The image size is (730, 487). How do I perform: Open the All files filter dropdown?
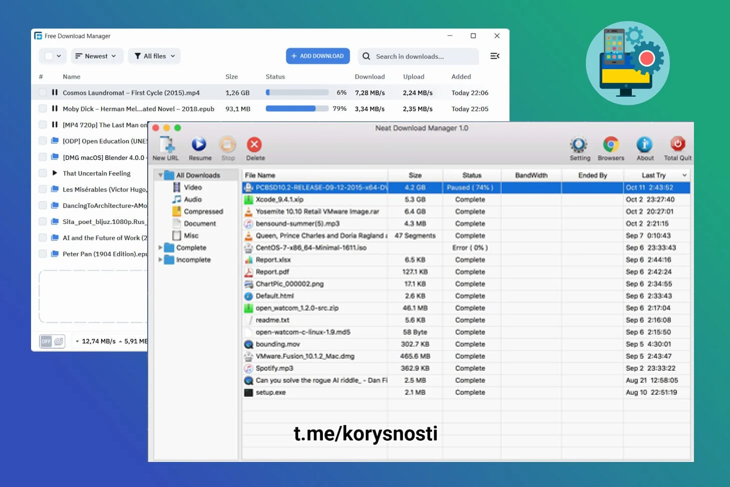click(x=154, y=56)
